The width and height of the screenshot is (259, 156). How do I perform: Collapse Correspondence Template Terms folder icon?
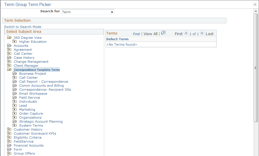click(x=9, y=69)
